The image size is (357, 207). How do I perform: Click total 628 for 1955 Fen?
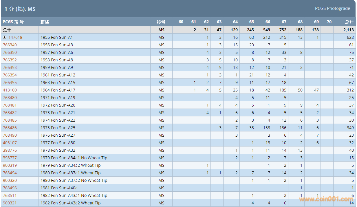tap(350, 37)
